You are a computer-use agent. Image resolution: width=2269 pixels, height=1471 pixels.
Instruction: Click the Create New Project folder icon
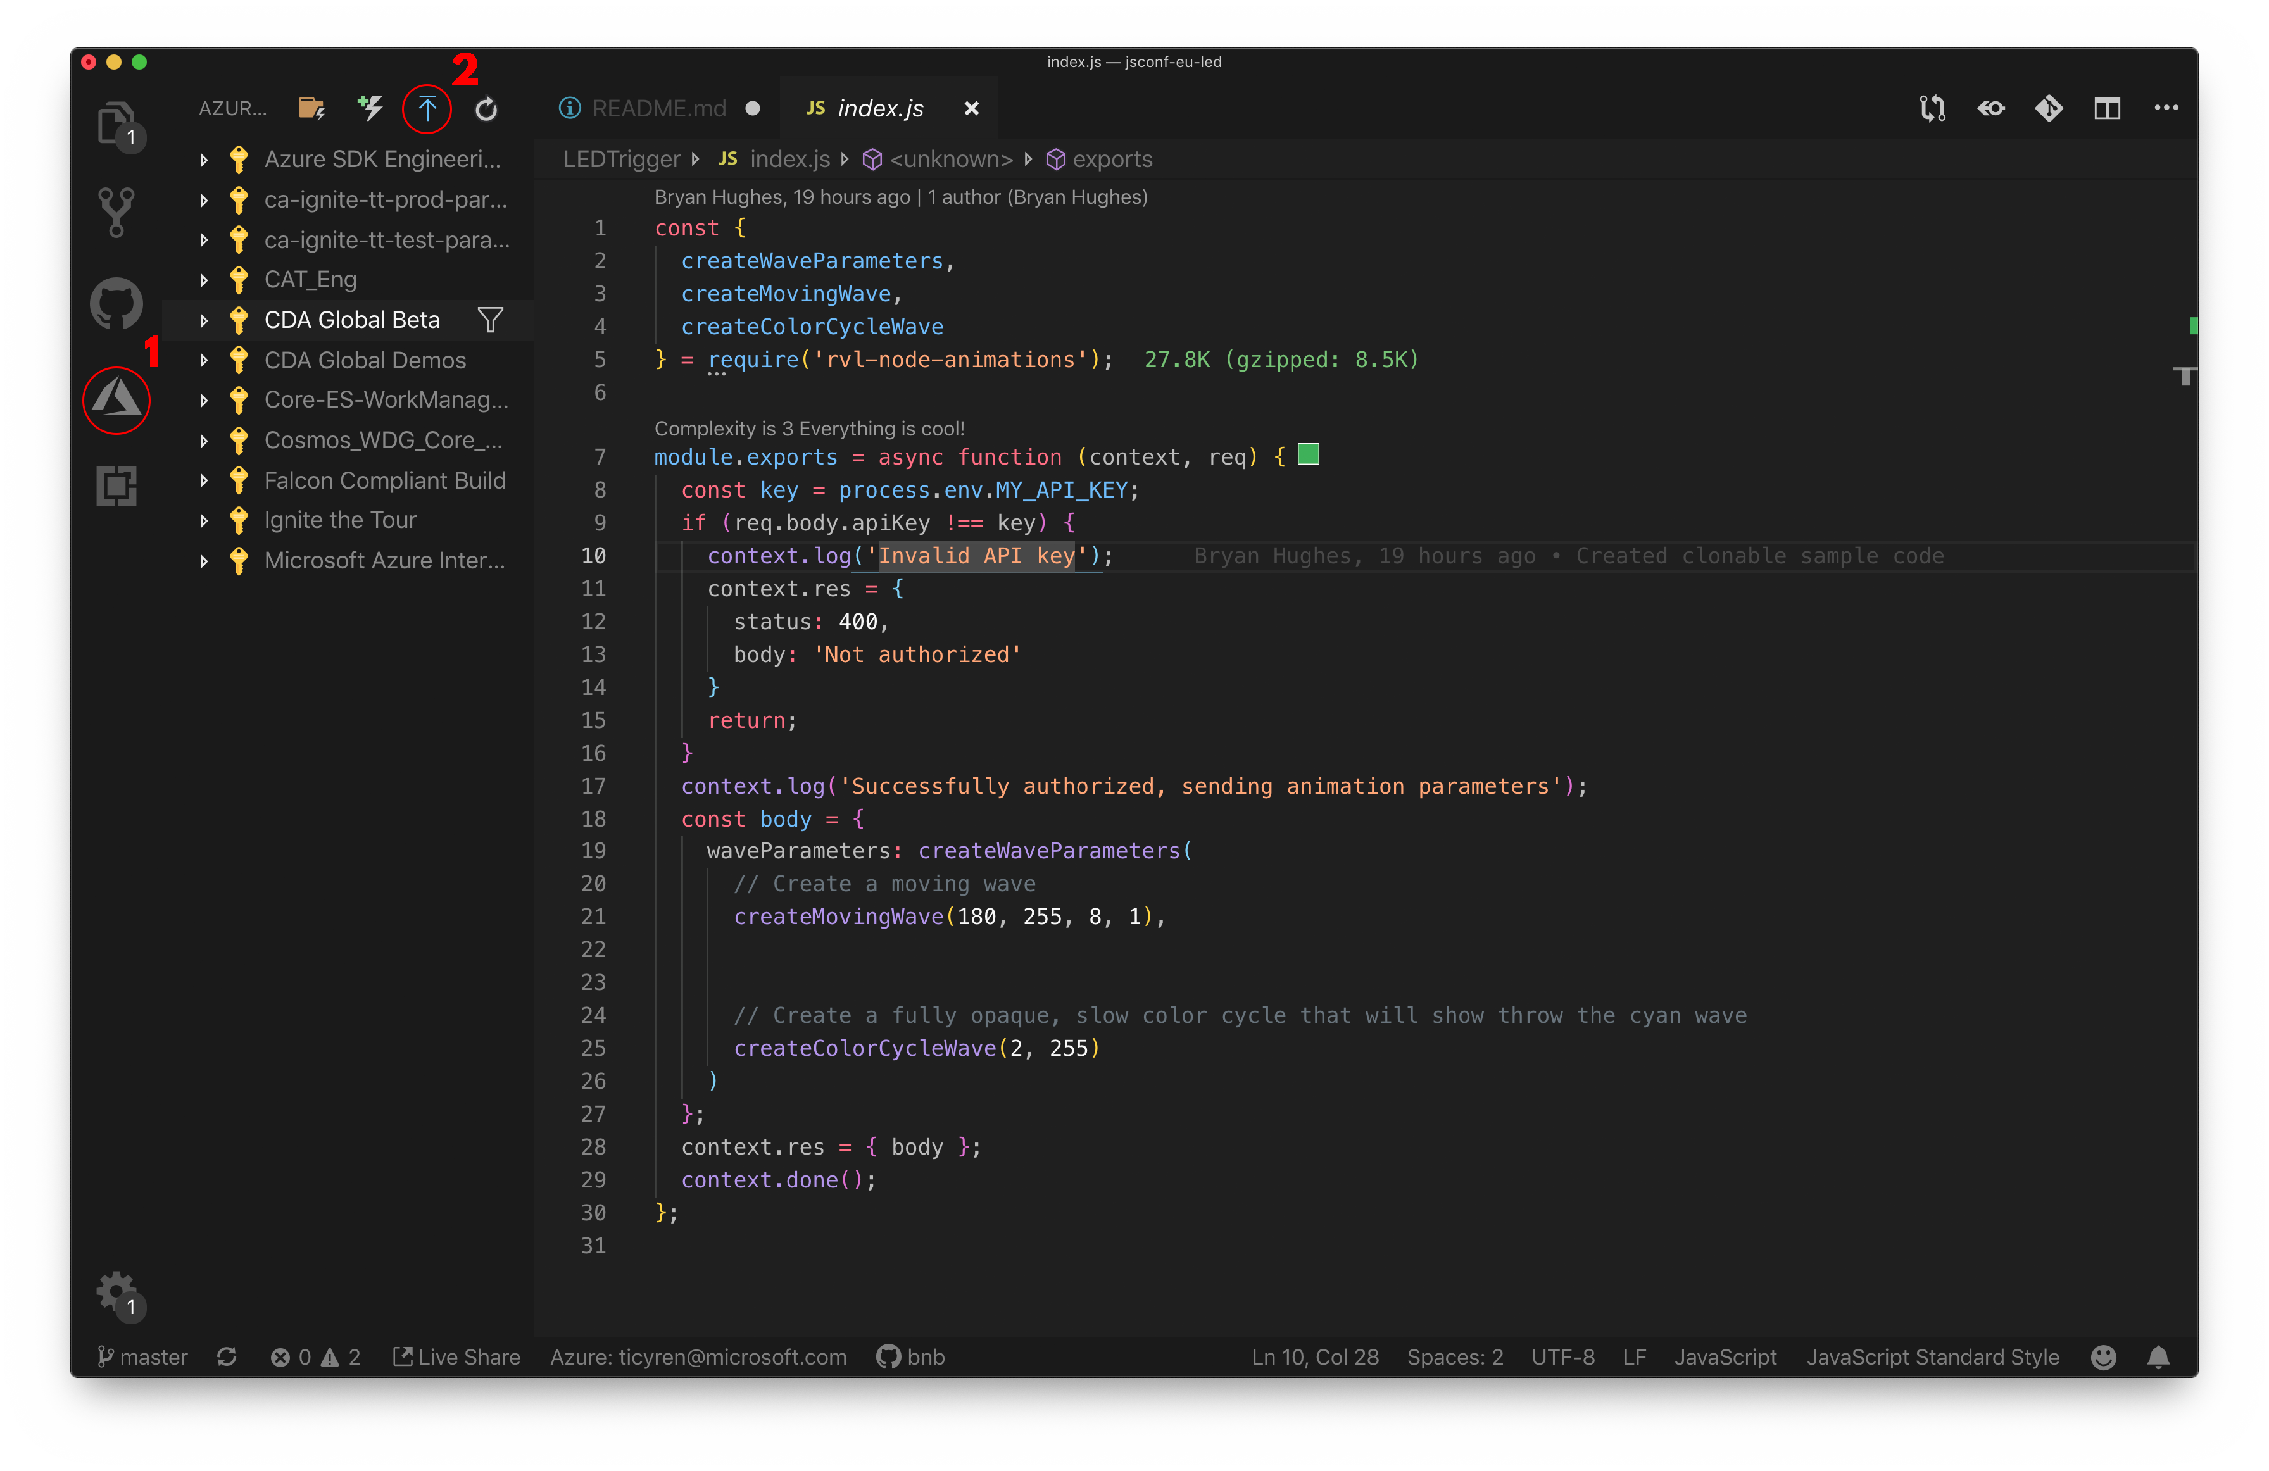pyautogui.click(x=311, y=109)
